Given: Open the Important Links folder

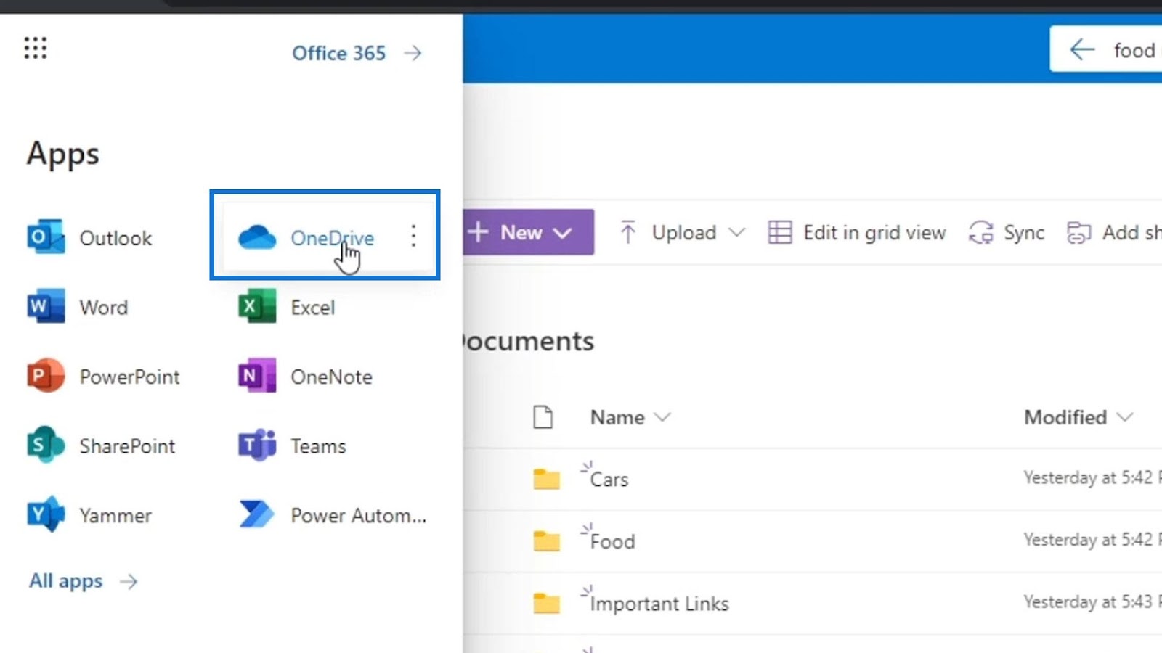Looking at the screenshot, I should 659,604.
